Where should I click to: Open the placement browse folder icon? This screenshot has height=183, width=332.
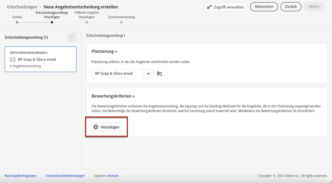[x=160, y=74]
